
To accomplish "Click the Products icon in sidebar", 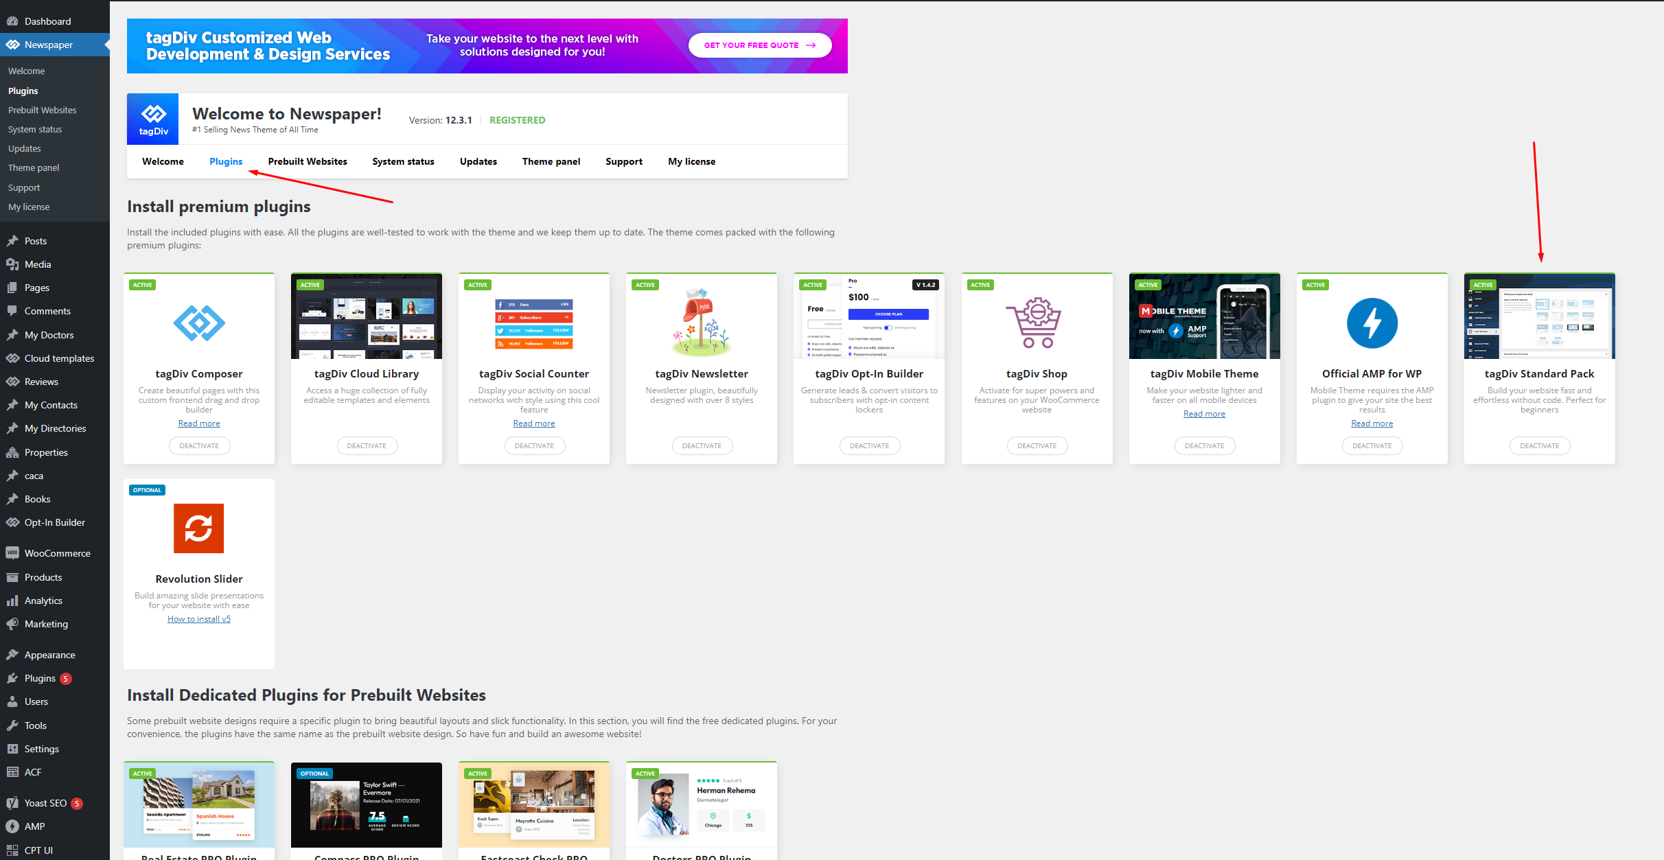I will tap(12, 577).
